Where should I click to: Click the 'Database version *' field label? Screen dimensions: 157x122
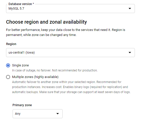pos(20,4)
